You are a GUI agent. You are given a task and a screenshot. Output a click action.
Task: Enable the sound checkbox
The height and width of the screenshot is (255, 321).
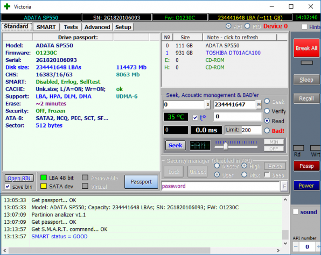coord(295,211)
